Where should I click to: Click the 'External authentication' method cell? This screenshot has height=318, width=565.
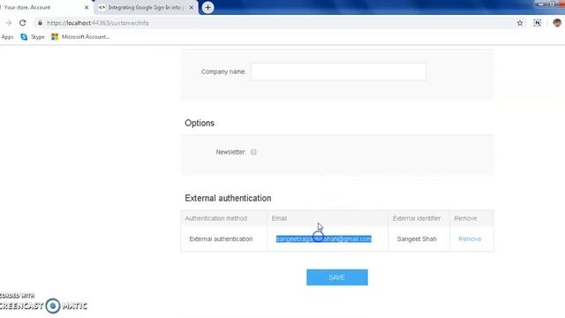[221, 238]
